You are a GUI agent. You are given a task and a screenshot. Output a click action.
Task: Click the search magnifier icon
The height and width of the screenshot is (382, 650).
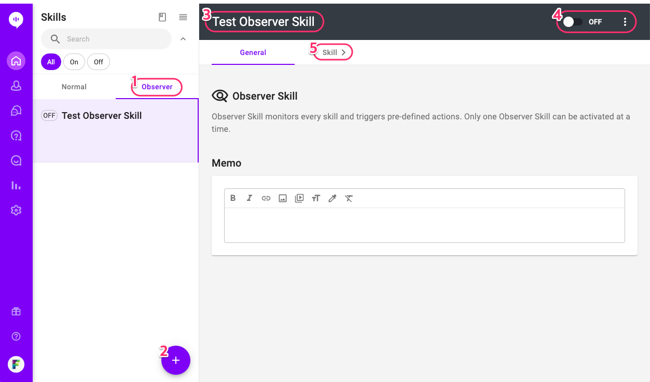coord(55,39)
